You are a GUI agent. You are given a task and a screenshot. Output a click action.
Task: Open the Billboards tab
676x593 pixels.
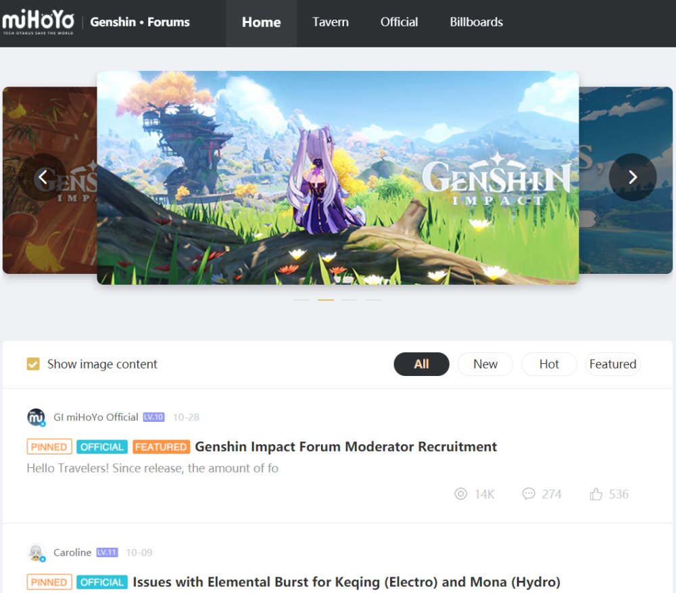[477, 22]
